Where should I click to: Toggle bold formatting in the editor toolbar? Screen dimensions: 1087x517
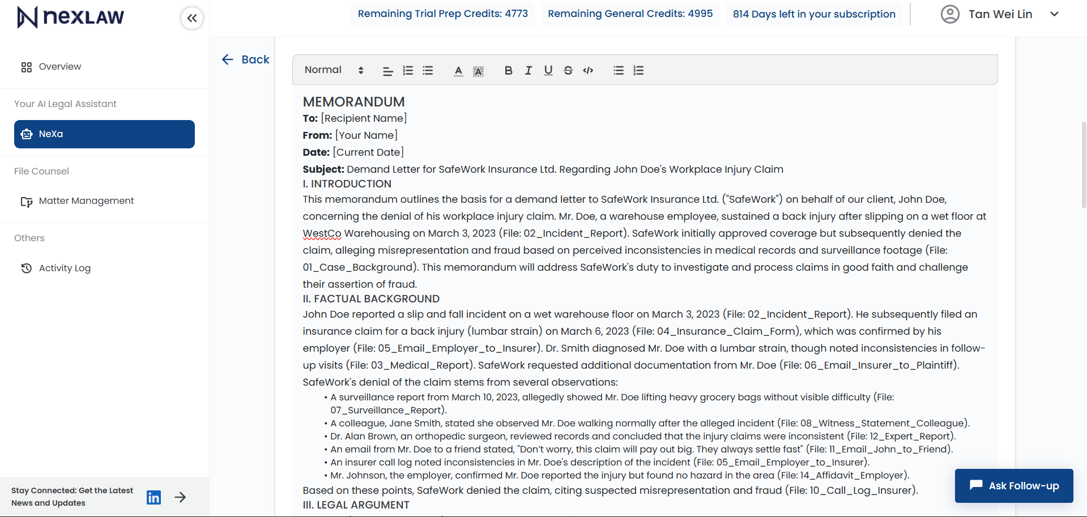pos(508,70)
